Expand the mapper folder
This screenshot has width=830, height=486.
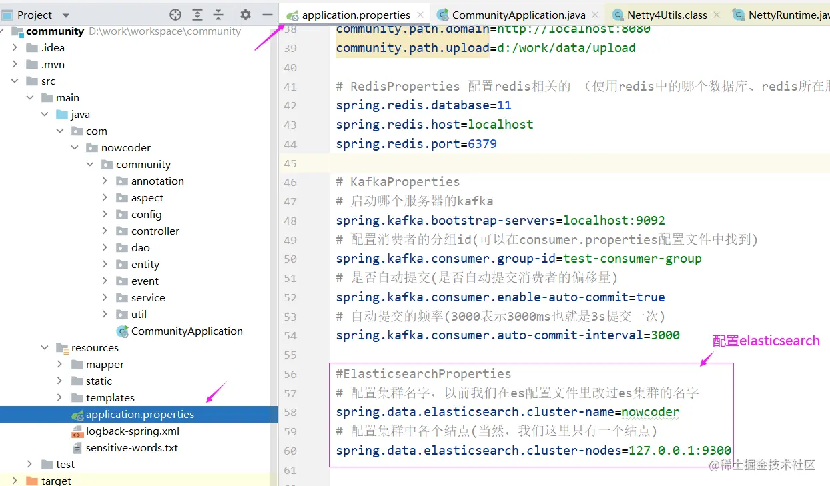(60, 365)
